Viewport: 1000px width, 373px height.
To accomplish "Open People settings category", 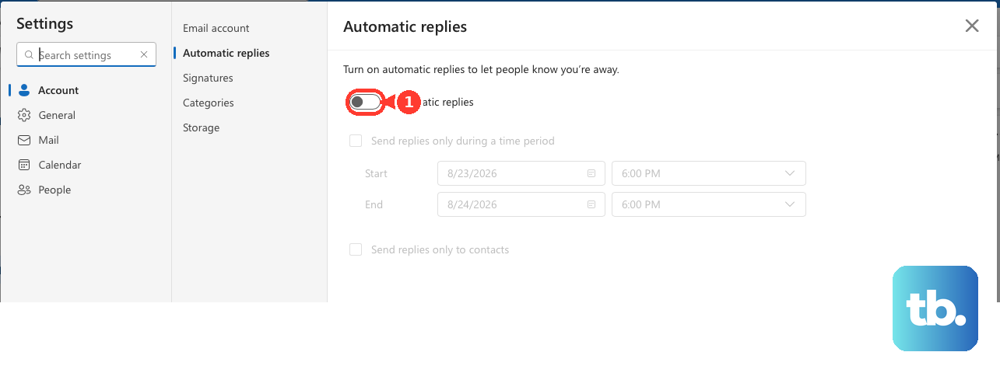I will pos(86,190).
